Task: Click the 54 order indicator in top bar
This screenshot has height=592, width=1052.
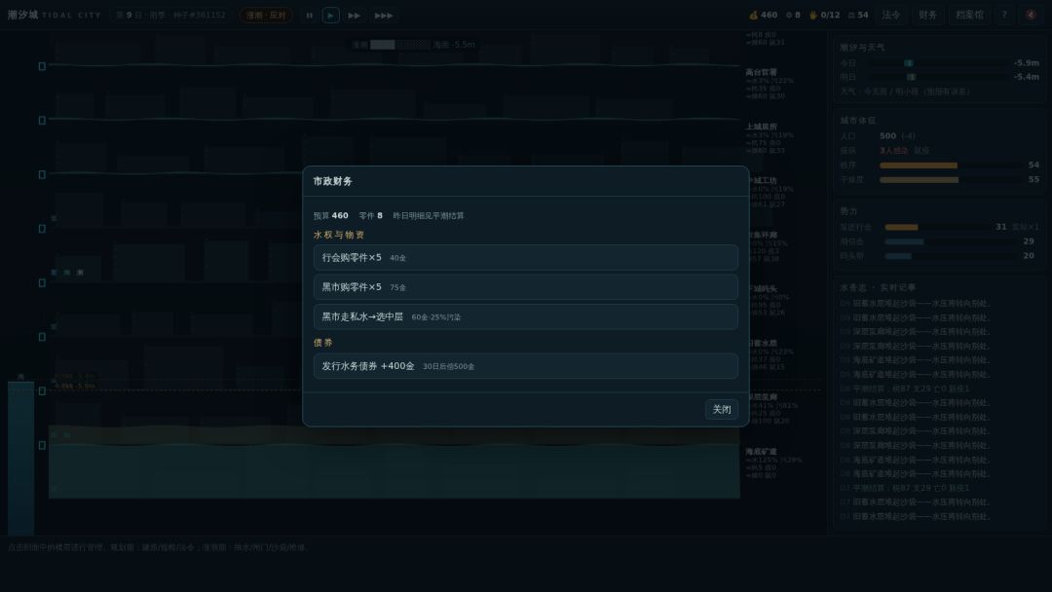Action: (858, 15)
